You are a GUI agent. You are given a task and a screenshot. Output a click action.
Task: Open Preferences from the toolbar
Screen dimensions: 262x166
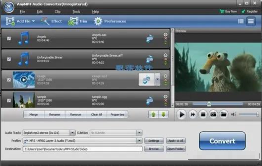point(110,21)
